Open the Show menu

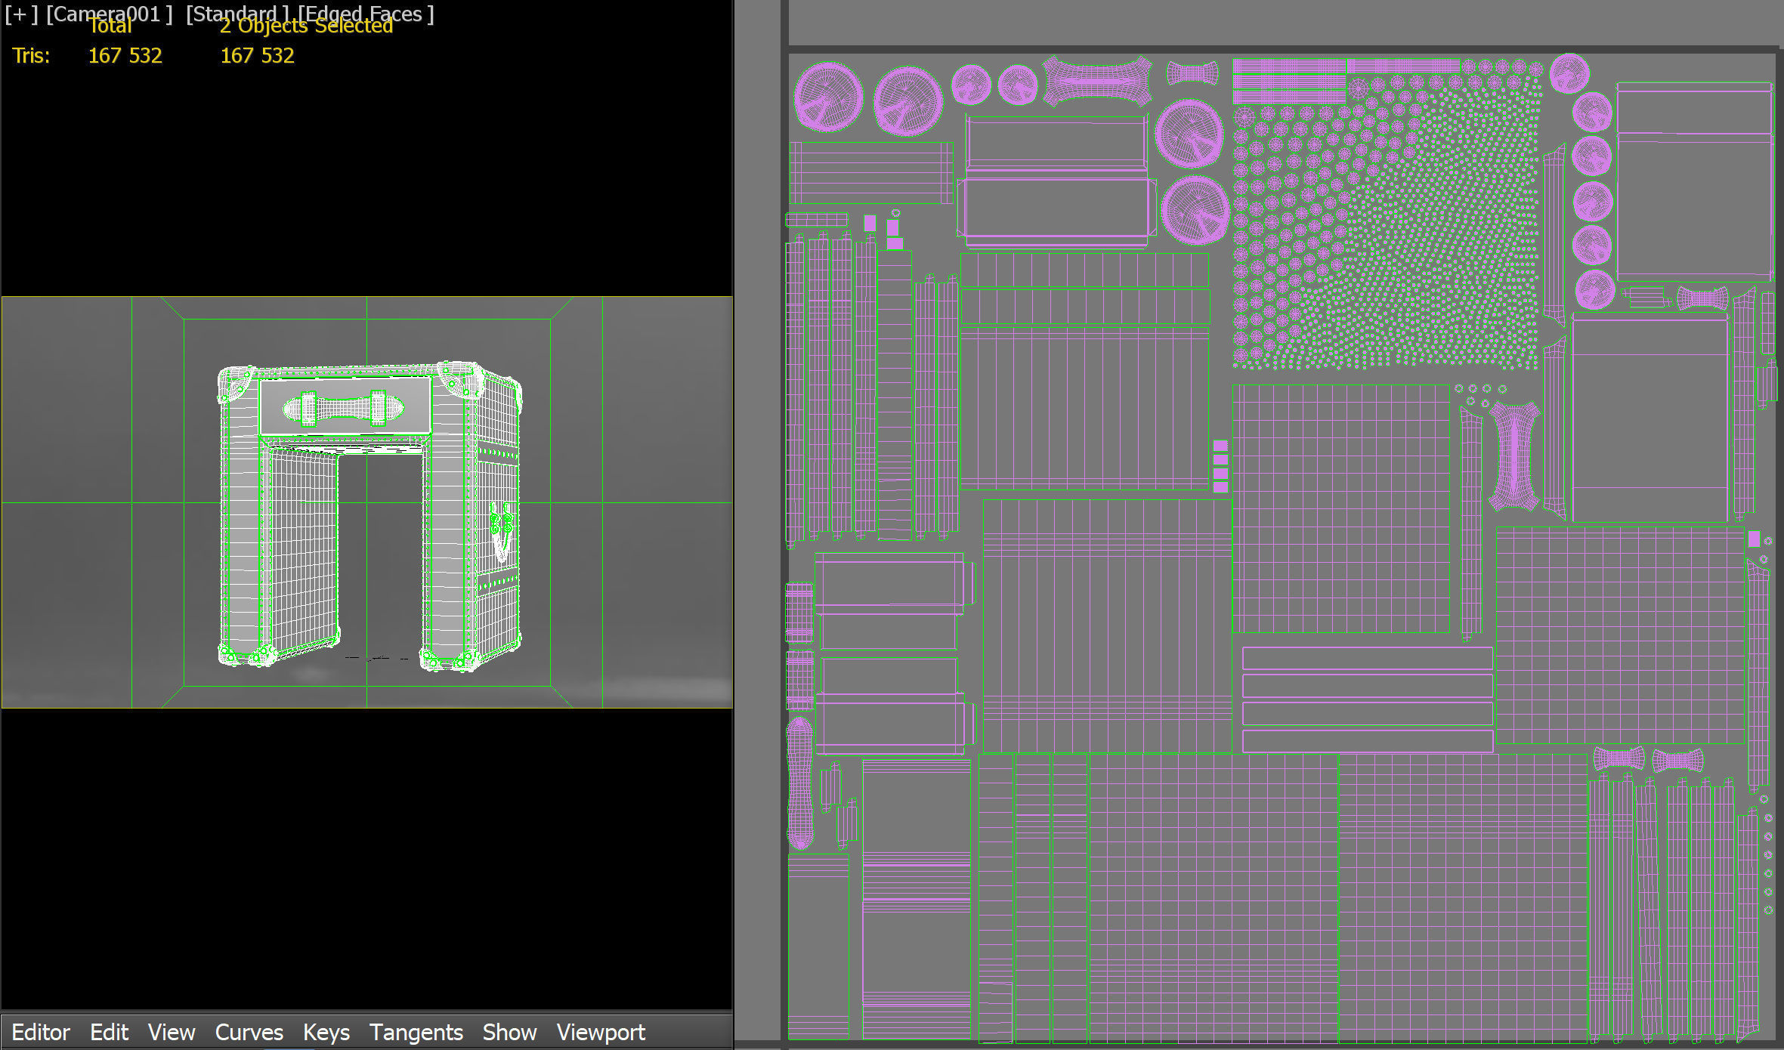pos(509,1032)
